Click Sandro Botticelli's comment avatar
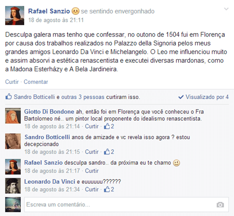 pyautogui.click(x=13, y=141)
